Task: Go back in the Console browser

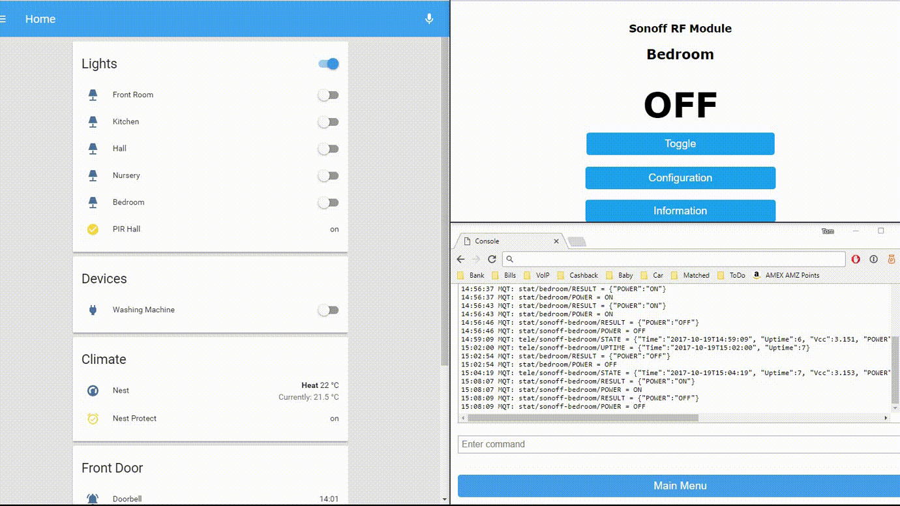Action: (460, 259)
